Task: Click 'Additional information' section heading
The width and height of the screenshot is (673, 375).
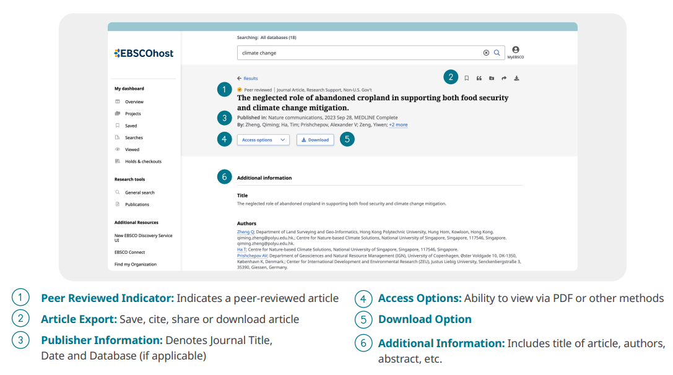Action: pyautogui.click(x=264, y=178)
